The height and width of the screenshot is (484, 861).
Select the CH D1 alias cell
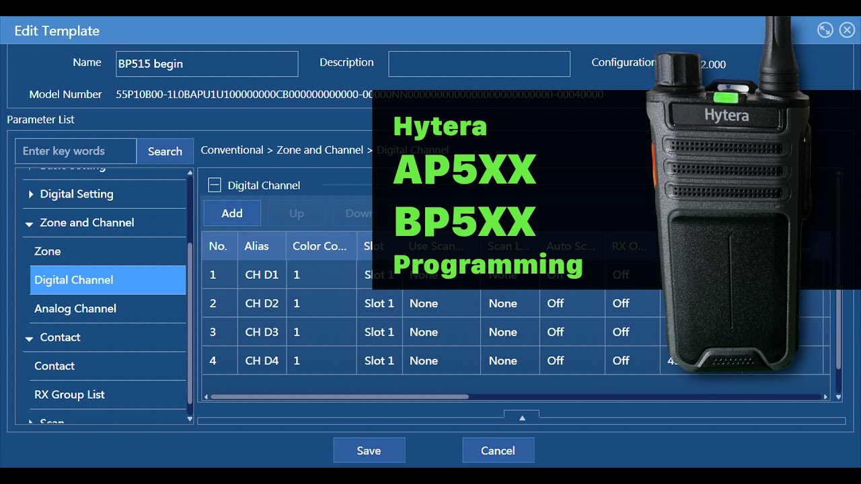point(262,274)
